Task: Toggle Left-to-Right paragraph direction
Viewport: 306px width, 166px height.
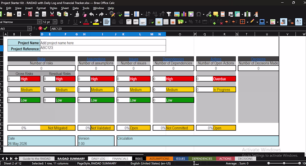Action: tap(283, 22)
